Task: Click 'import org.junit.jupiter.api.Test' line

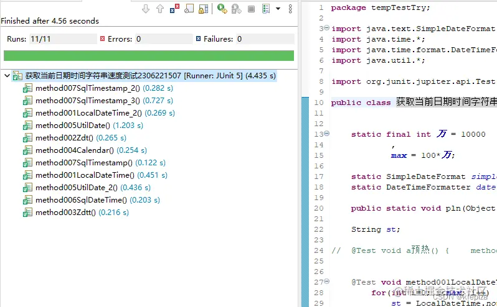Action: pyautogui.click(x=414, y=81)
